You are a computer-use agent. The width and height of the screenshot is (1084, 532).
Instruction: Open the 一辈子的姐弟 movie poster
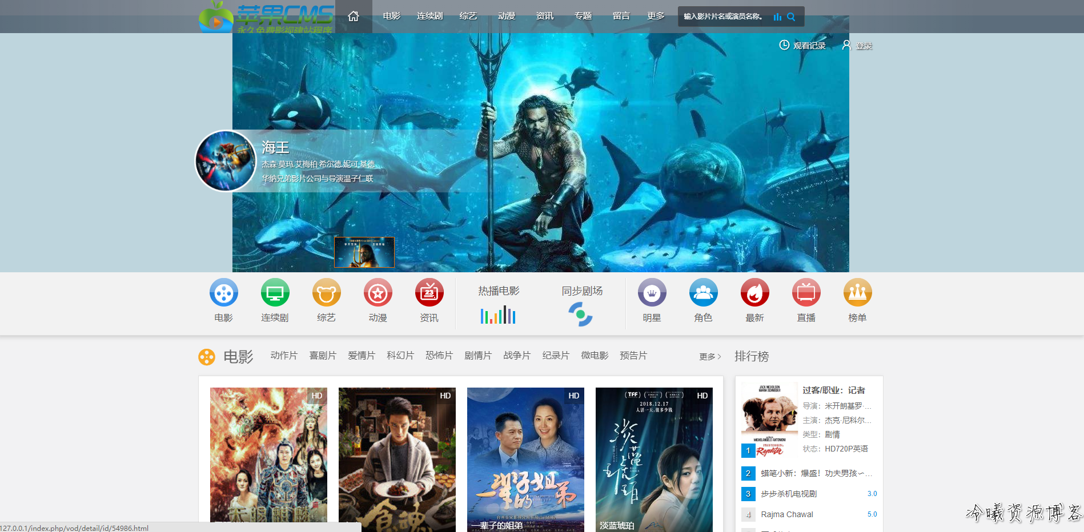click(525, 460)
